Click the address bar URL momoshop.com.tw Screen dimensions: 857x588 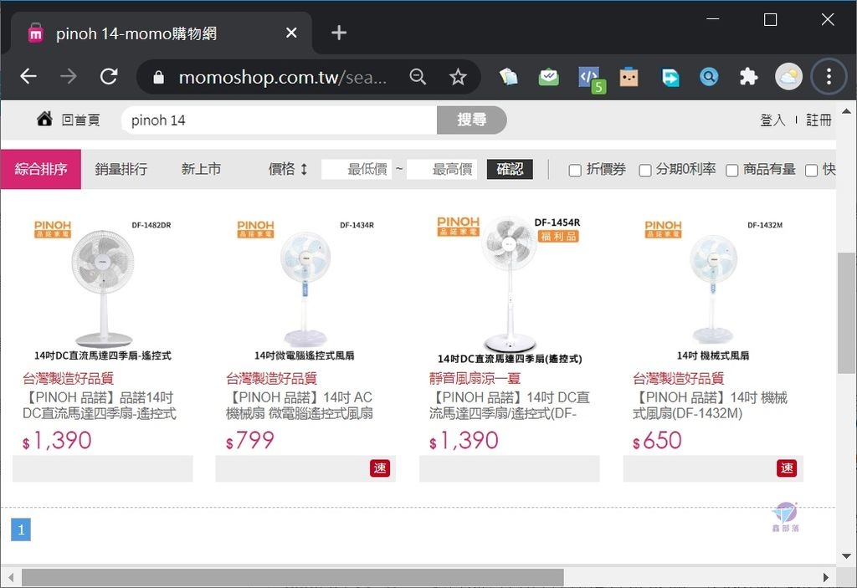(283, 77)
